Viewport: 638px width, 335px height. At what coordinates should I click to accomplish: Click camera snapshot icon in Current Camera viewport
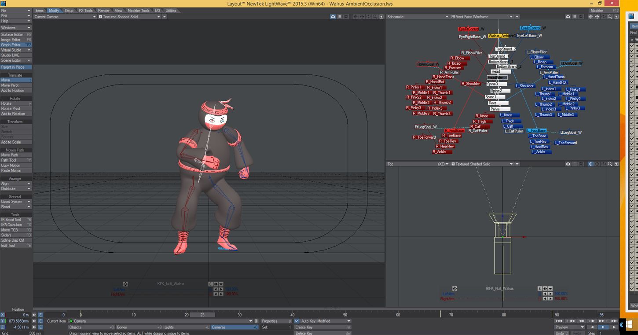pyautogui.click(x=333, y=17)
